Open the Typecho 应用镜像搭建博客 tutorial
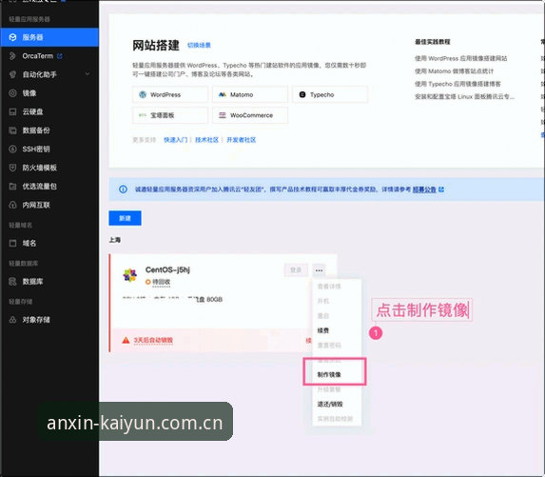 coord(457,84)
